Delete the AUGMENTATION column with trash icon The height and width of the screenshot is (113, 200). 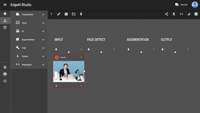[129, 49]
